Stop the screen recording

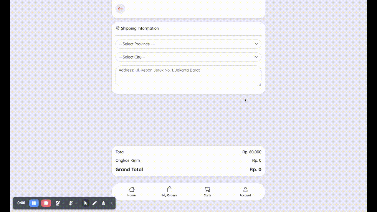(x=46, y=203)
